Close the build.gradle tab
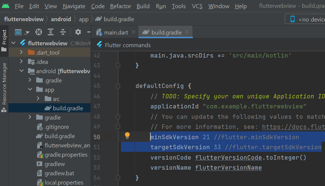 click(187, 32)
